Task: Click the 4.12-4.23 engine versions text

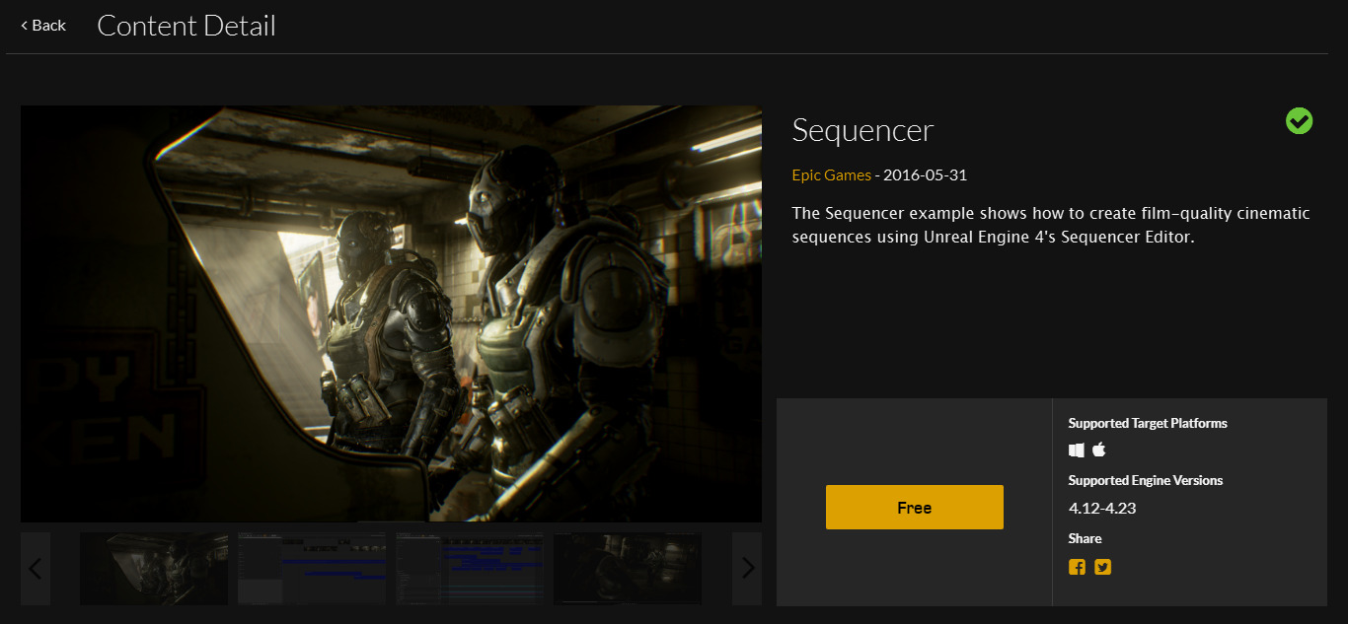Action: coord(1101,508)
